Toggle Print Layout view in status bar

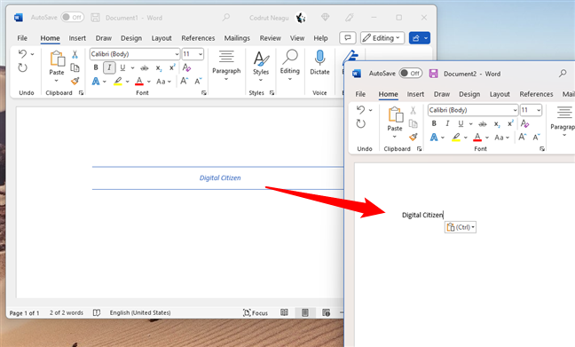[304, 312]
